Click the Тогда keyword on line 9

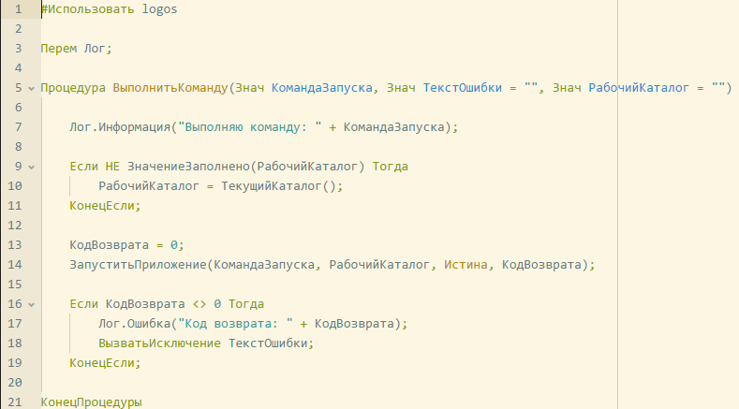coord(391,167)
